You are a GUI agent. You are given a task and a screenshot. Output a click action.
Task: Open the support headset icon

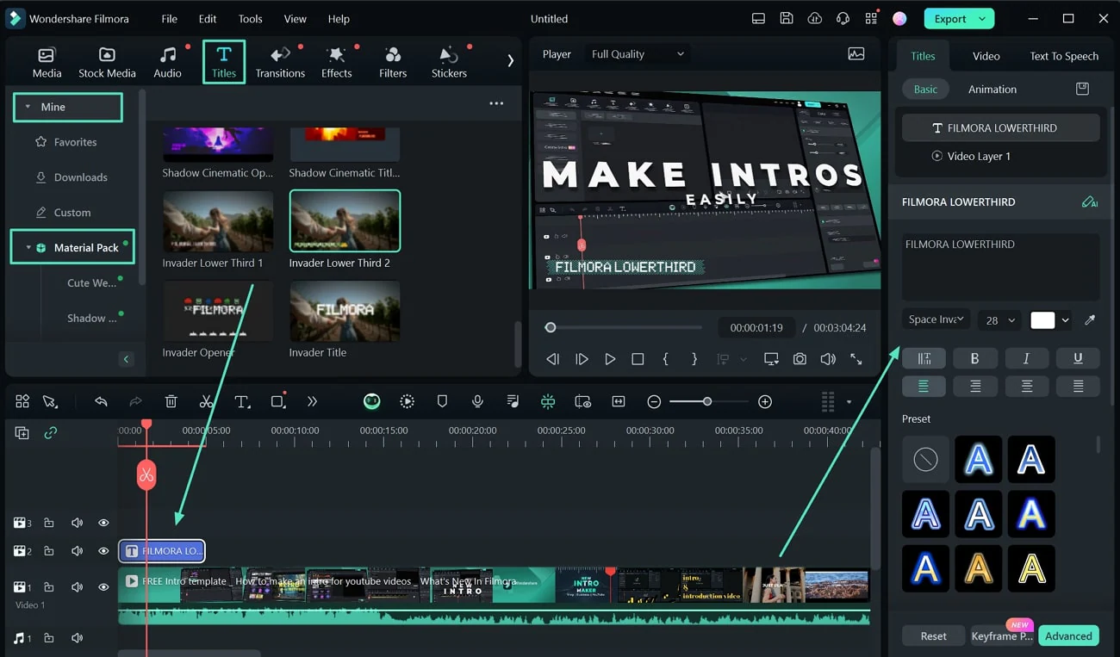pos(843,18)
